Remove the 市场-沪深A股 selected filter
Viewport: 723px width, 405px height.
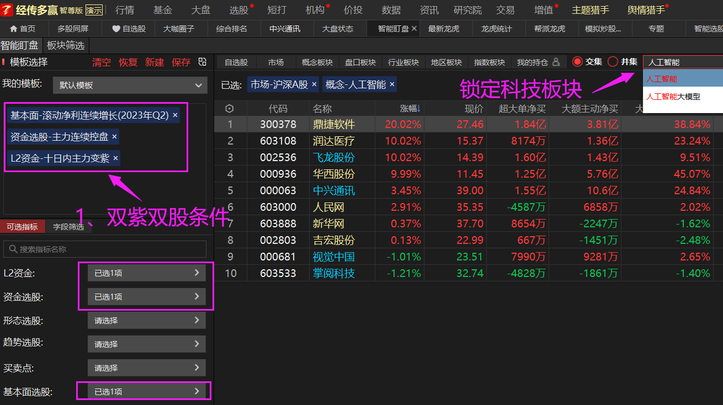tap(314, 84)
